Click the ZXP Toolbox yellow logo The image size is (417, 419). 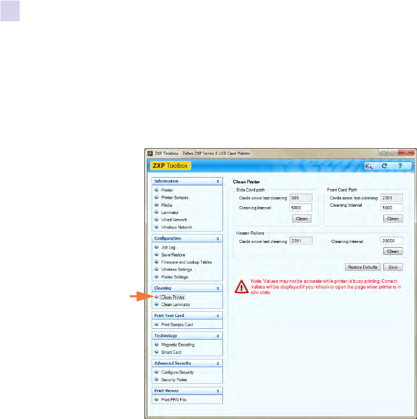[170, 166]
